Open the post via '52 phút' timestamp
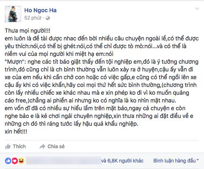 (33, 18)
